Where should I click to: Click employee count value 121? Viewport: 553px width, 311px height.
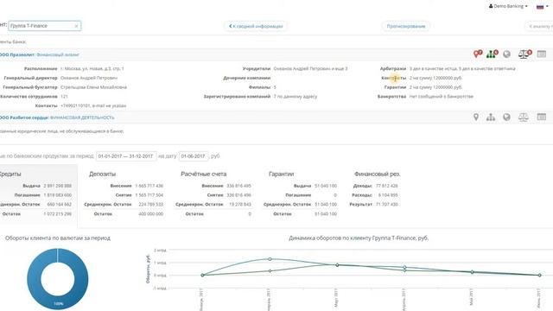[x=64, y=96]
